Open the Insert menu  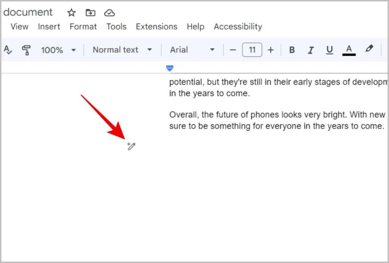(x=49, y=27)
